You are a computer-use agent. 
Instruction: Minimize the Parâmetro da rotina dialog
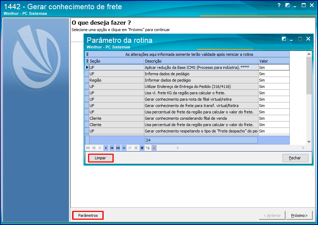(x=291, y=39)
